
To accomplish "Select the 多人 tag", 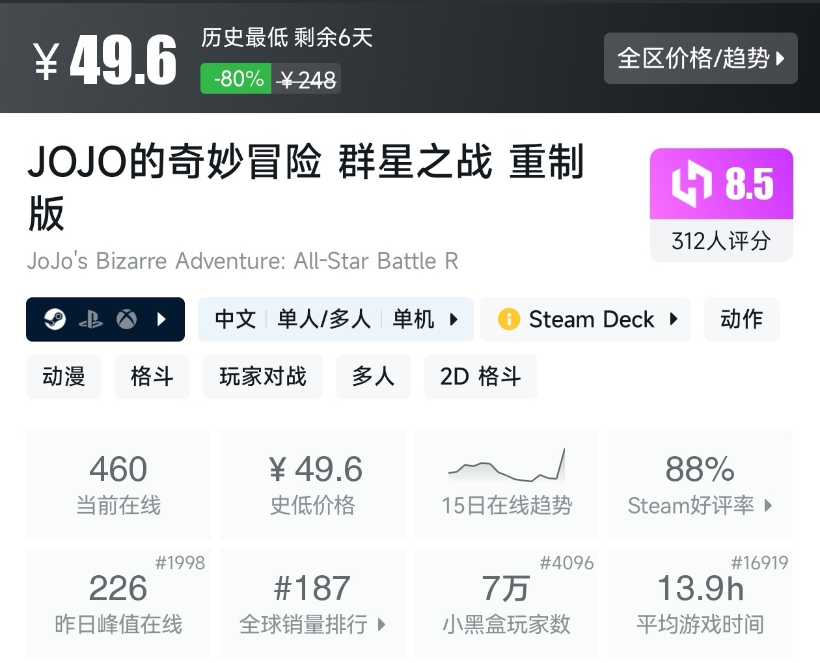I will (373, 377).
